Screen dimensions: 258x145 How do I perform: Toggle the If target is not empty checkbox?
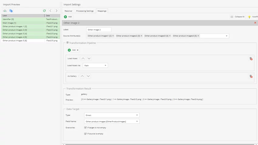[85, 127]
